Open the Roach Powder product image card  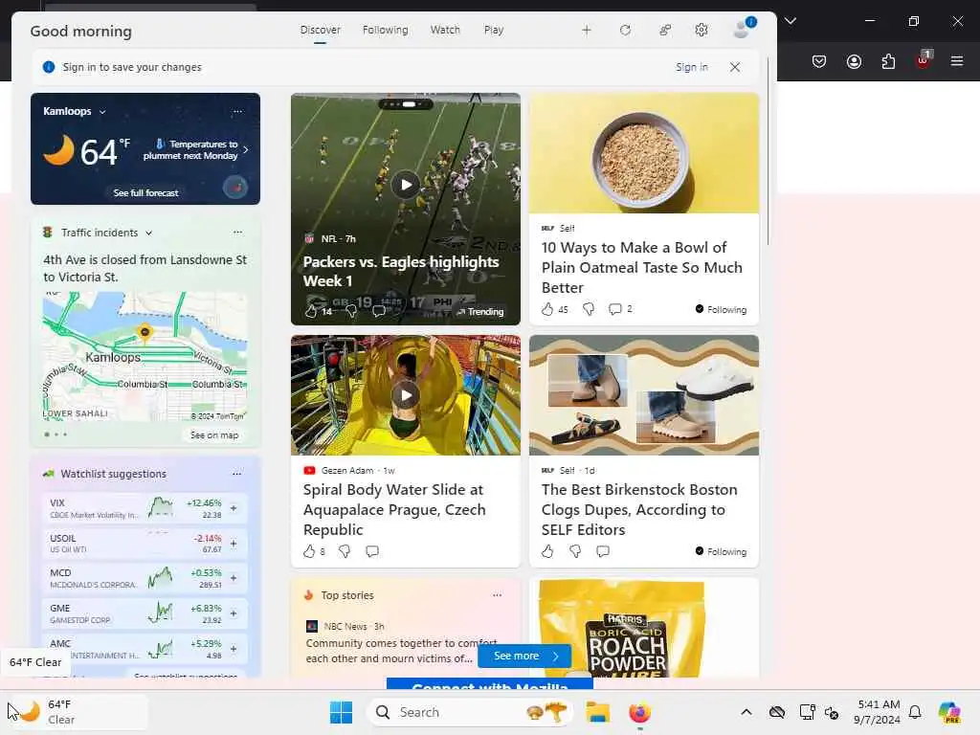pyautogui.click(x=644, y=628)
